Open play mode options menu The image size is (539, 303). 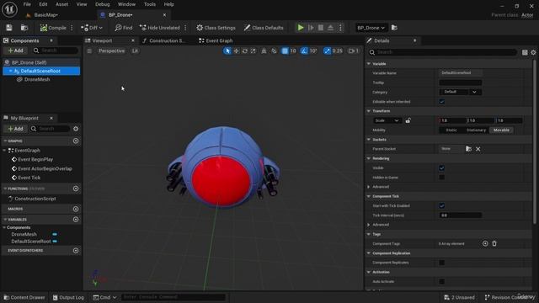pos(340,28)
